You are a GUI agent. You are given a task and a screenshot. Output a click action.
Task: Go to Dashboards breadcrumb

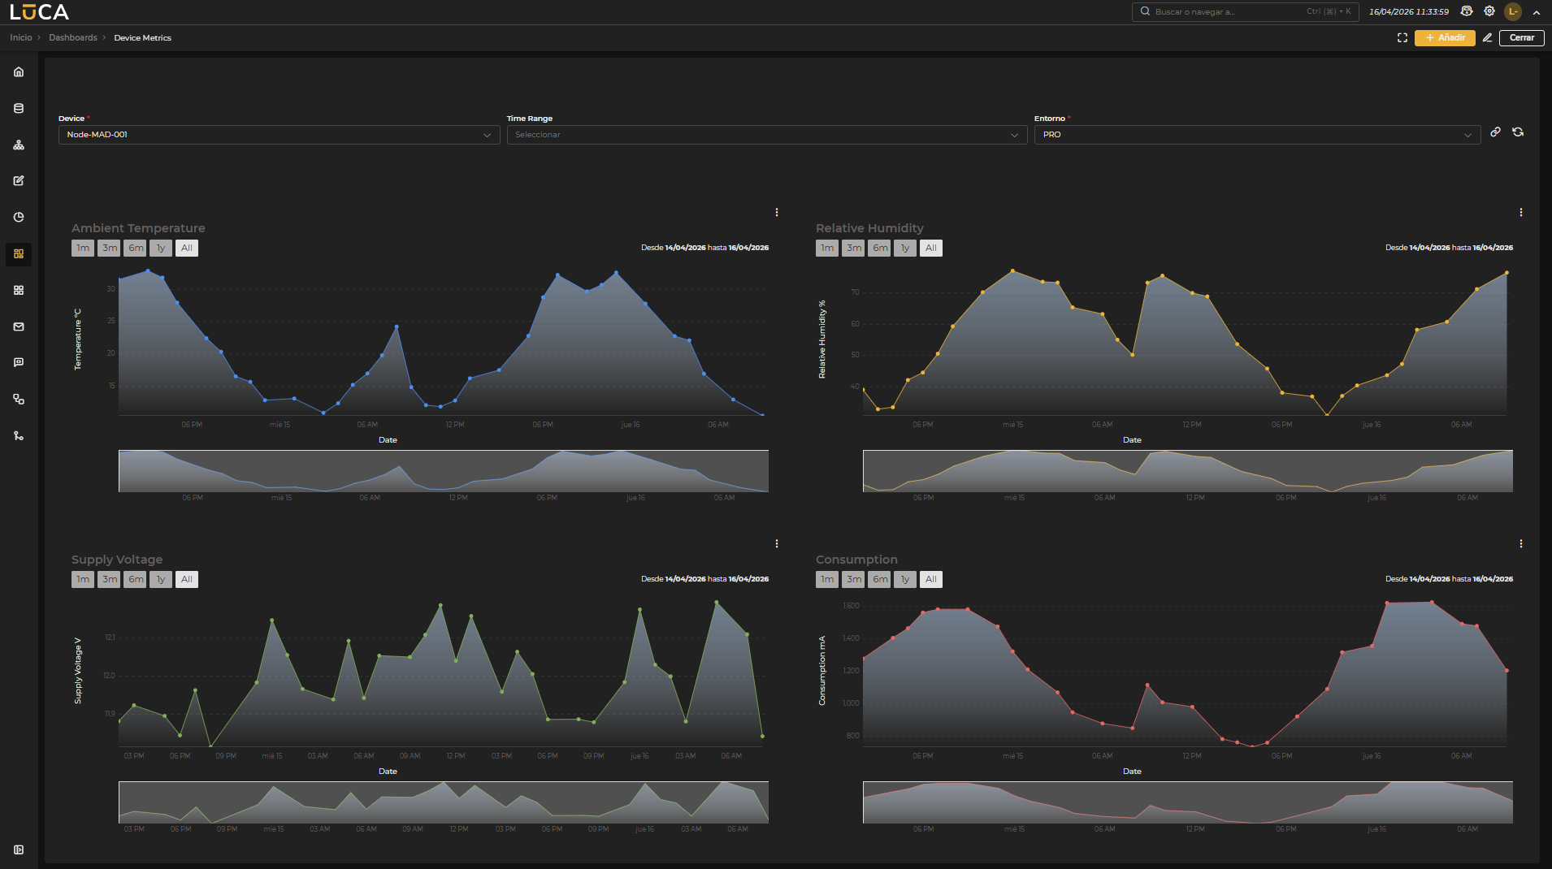73,38
